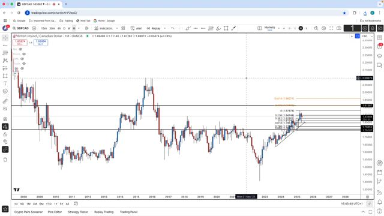Switch to the Strategy Tester tab
The height and width of the screenshot is (216, 384).
[x=78, y=212]
